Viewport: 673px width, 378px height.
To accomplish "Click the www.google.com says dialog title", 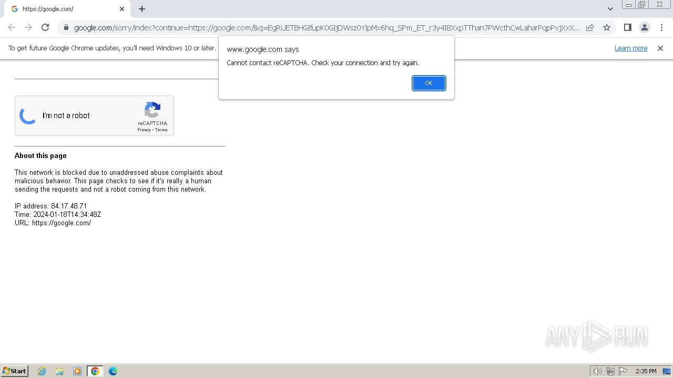I will click(x=263, y=49).
